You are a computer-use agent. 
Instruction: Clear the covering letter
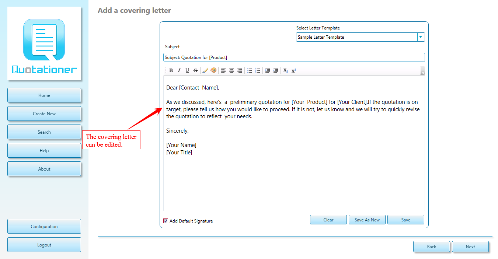point(328,220)
